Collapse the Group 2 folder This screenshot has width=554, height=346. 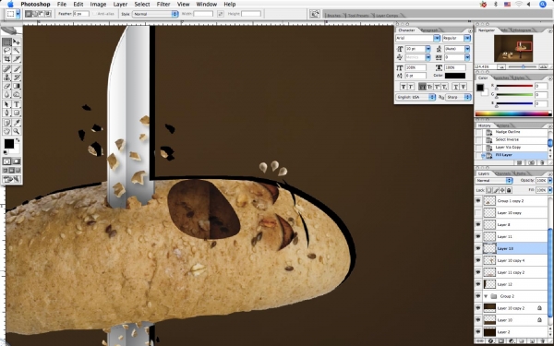486,296
